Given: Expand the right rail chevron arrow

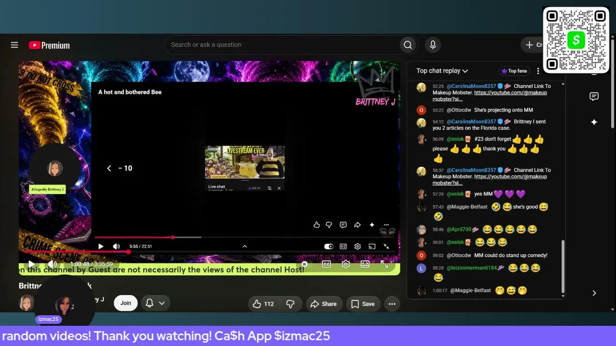Looking at the screenshot, I should point(594,293).
